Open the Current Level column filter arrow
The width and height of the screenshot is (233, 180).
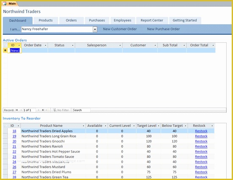pyautogui.click(x=134, y=126)
